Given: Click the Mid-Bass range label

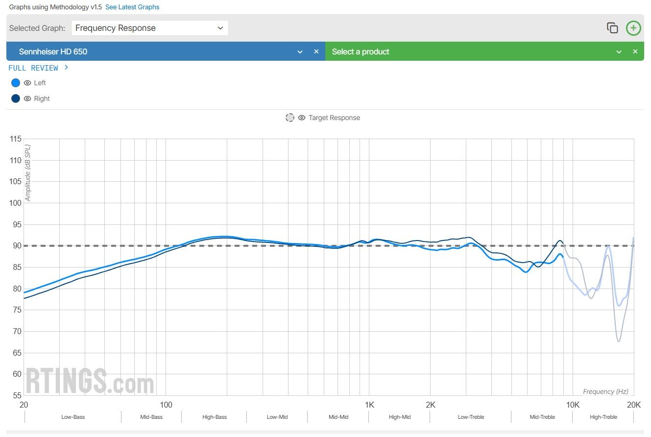Looking at the screenshot, I should (151, 417).
